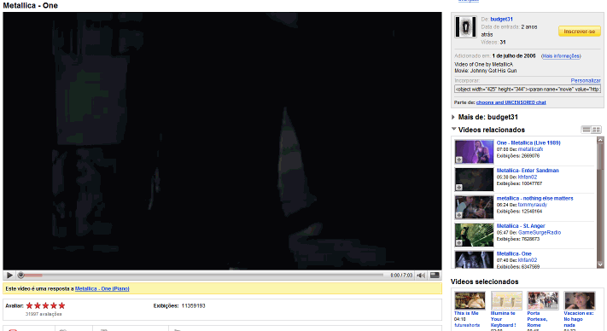Select the embed code text field

click(x=528, y=90)
